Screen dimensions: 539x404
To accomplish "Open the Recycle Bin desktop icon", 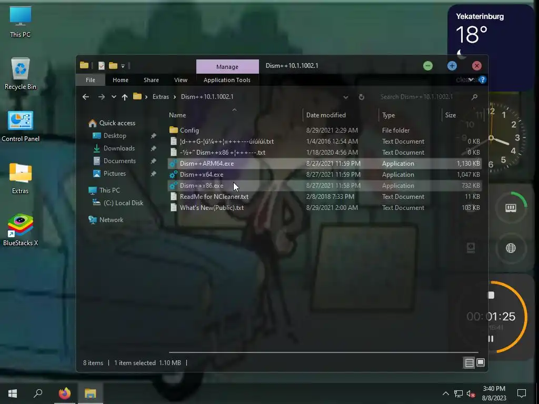I will [21, 74].
